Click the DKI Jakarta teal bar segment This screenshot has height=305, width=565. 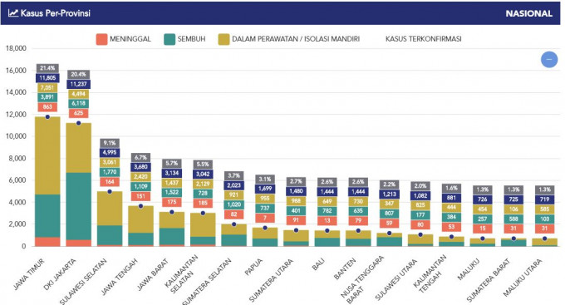coord(79,206)
